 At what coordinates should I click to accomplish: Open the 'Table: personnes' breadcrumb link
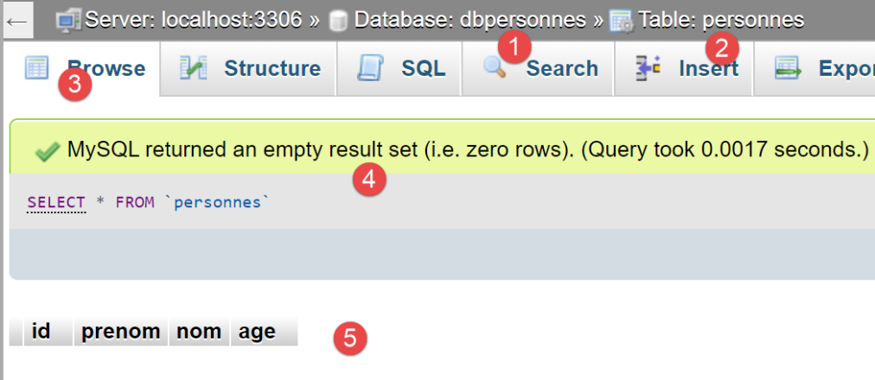pyautogui.click(x=721, y=20)
